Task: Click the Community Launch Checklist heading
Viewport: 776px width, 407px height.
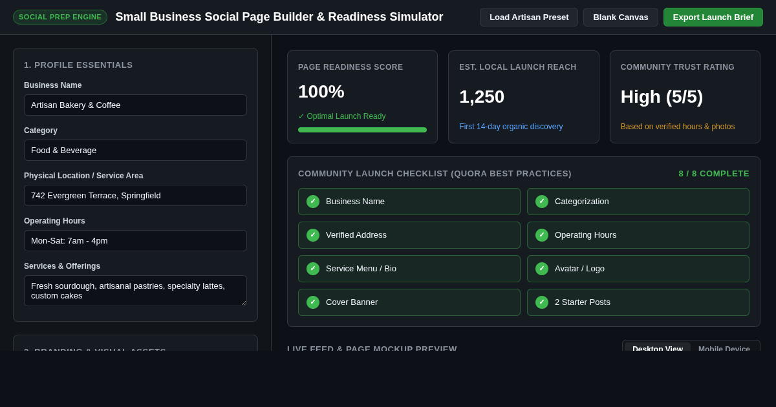Action: 435,174
